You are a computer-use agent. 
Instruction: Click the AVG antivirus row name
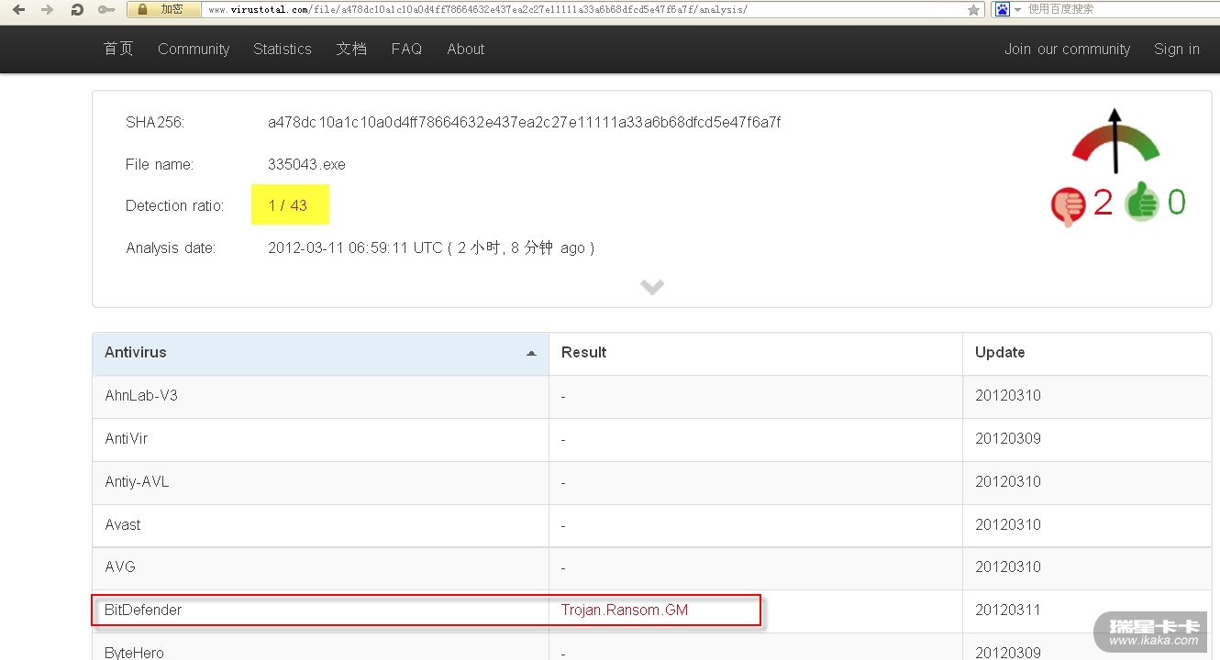(120, 566)
